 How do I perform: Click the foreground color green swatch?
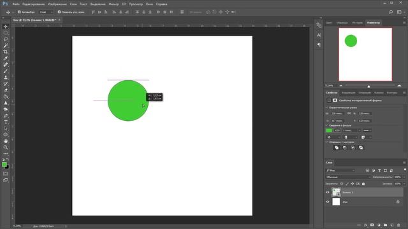4,164
